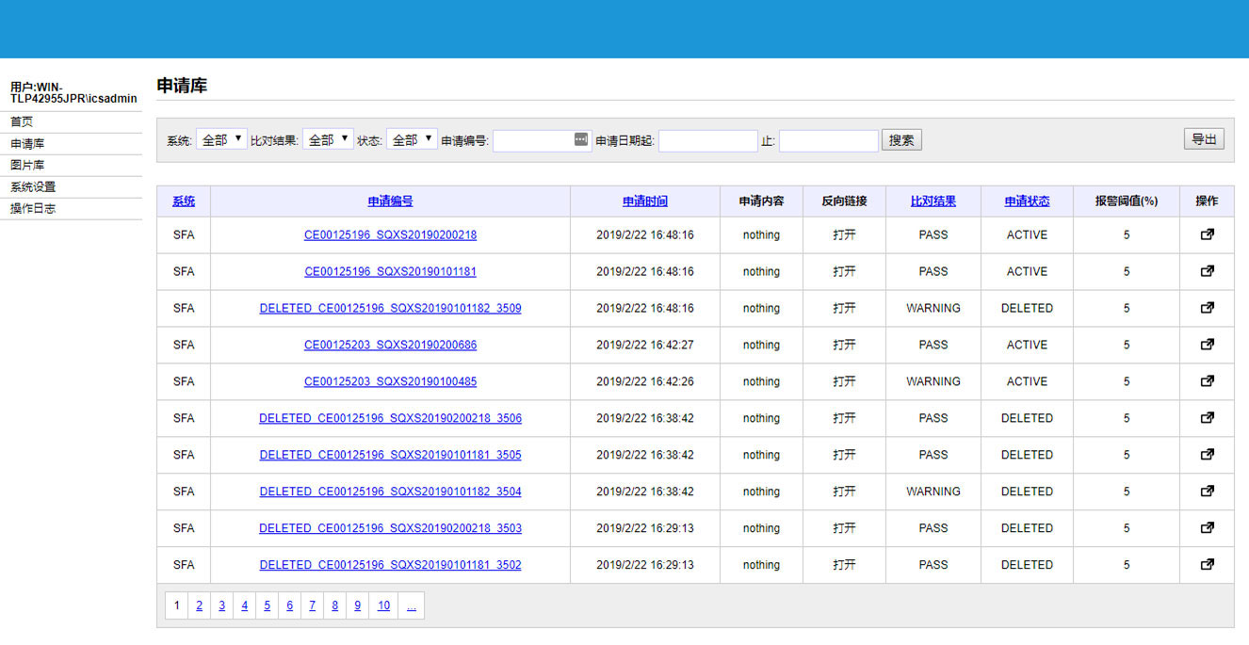Open link DELETED_CE00125196_SQXS20190101182_3509
1249x645 pixels.
[x=390, y=309]
